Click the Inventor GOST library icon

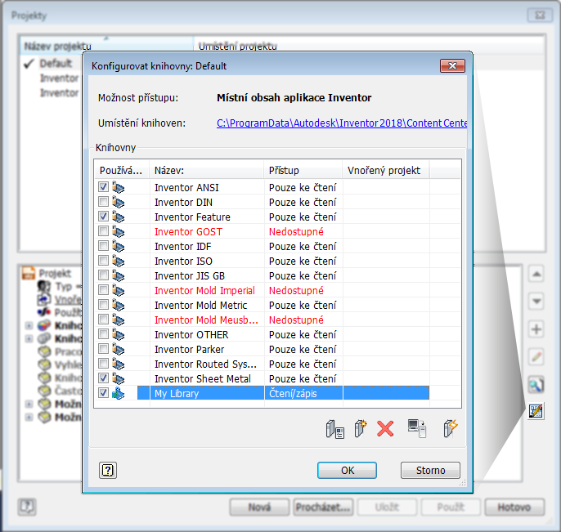coord(118,231)
